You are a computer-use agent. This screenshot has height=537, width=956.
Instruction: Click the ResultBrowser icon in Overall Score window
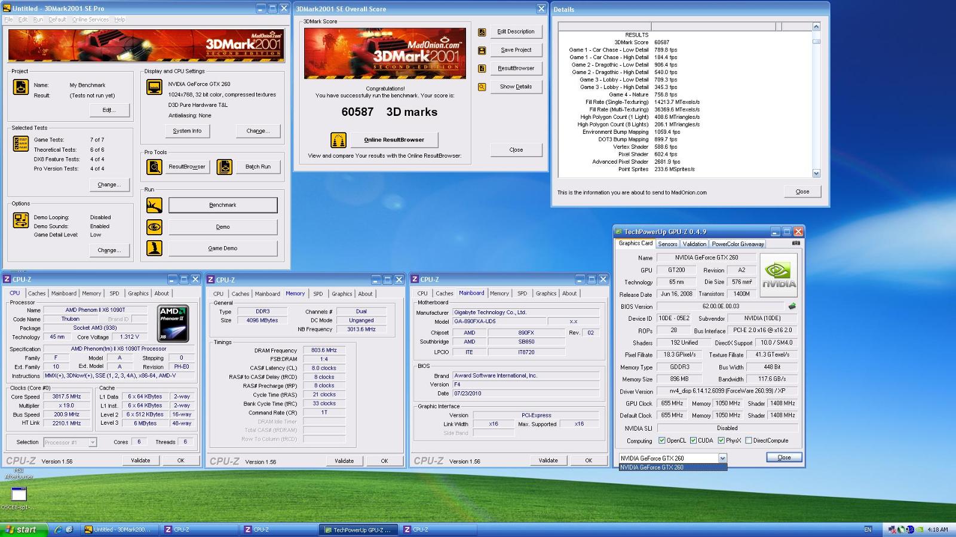coord(482,69)
